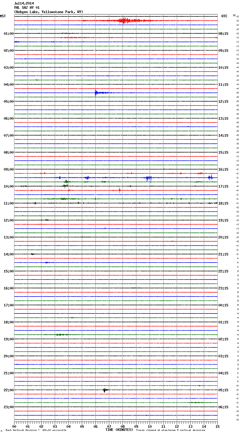The image size is (240, 434).
Task: Click the 20:15 UTC time label
Action: pos(223,237)
